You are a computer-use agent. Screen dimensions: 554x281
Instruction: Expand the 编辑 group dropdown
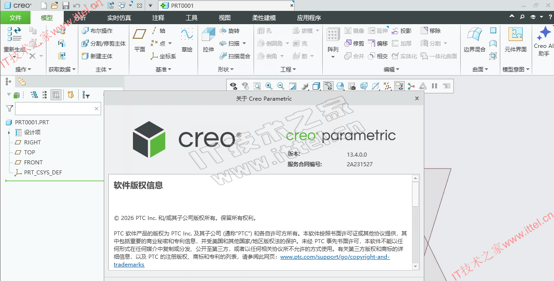[391, 69]
